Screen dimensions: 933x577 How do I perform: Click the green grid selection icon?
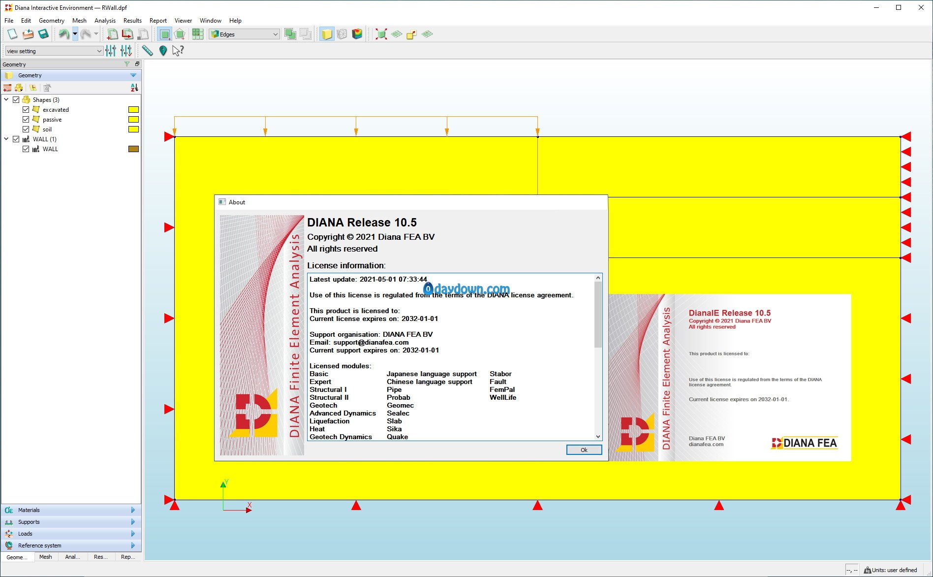[x=198, y=34]
